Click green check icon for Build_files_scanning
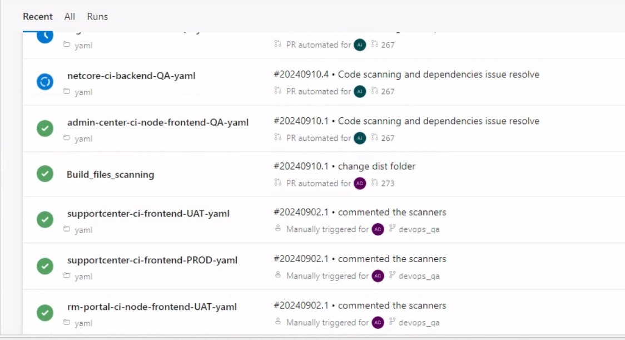Image resolution: width=625 pixels, height=340 pixels. point(45,174)
